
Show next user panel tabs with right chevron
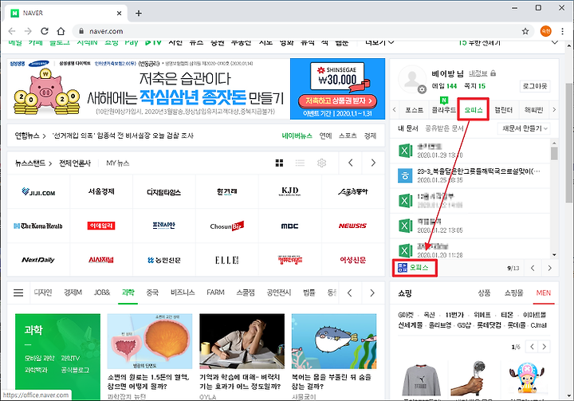pos(554,109)
